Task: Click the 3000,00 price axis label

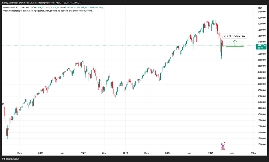Action: (261, 114)
